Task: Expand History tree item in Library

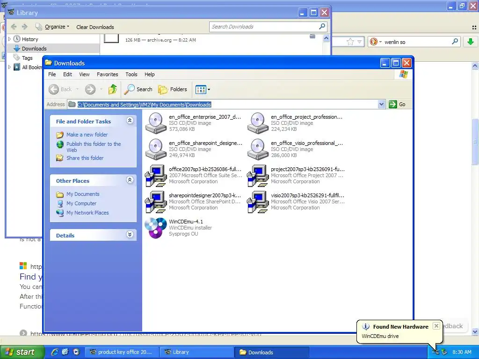Action: pyautogui.click(x=9, y=39)
